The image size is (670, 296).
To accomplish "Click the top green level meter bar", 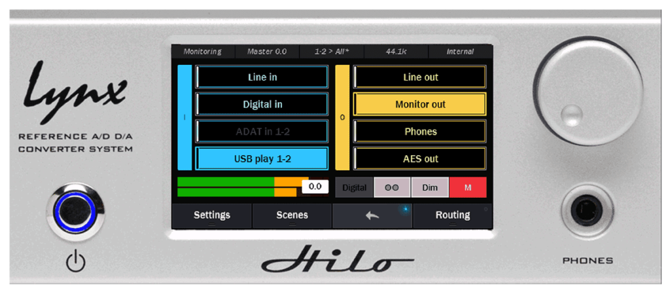I will (243, 182).
